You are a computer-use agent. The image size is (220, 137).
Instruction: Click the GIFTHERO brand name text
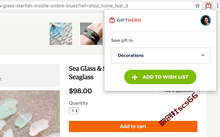129,20
